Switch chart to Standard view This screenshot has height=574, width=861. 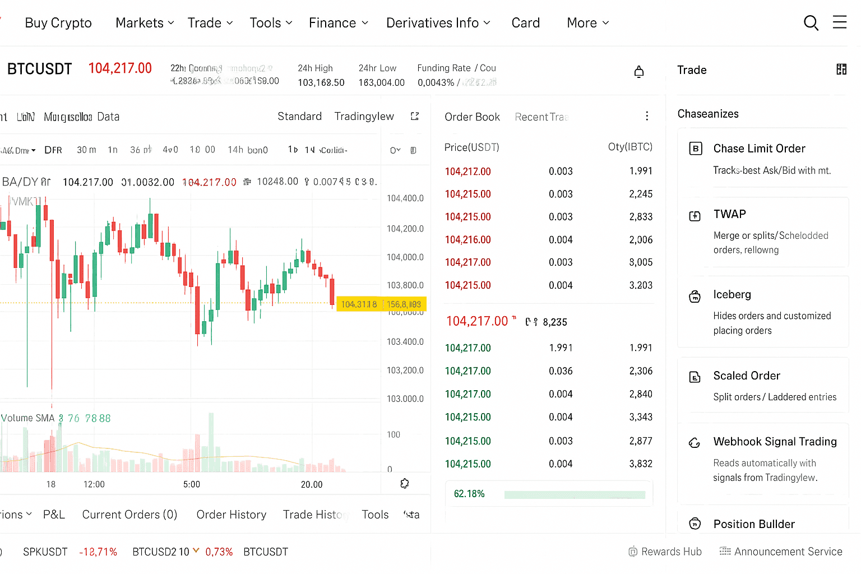(x=299, y=117)
